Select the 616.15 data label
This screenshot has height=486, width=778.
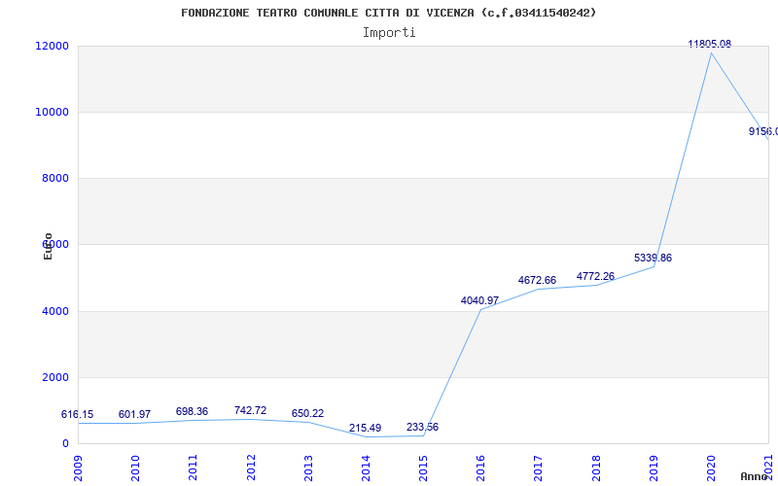tap(77, 414)
